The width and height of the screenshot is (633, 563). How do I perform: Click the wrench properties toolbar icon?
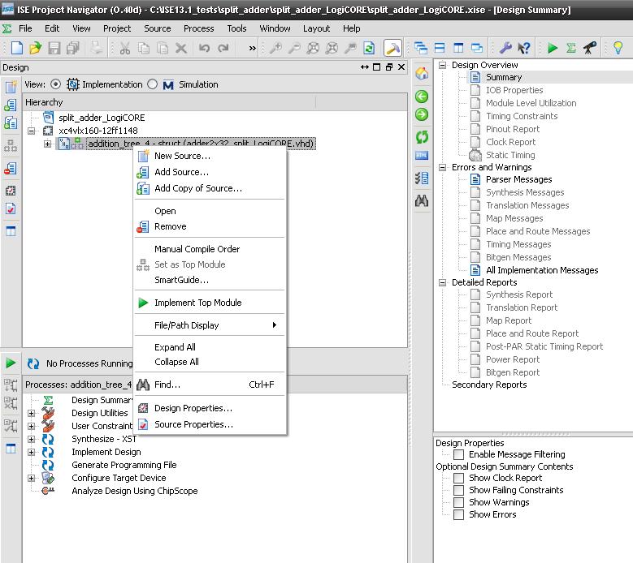[x=505, y=49]
